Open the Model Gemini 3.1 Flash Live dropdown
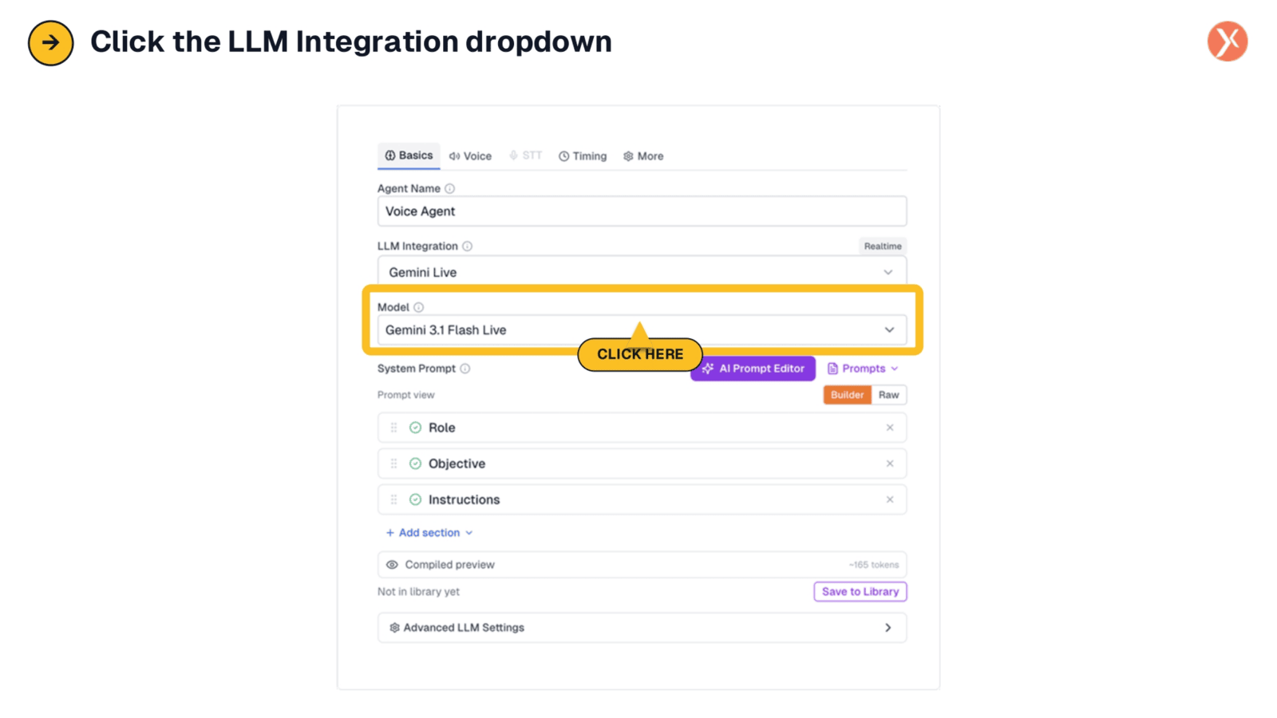Image resolution: width=1277 pixels, height=718 pixels. pyautogui.click(x=642, y=330)
